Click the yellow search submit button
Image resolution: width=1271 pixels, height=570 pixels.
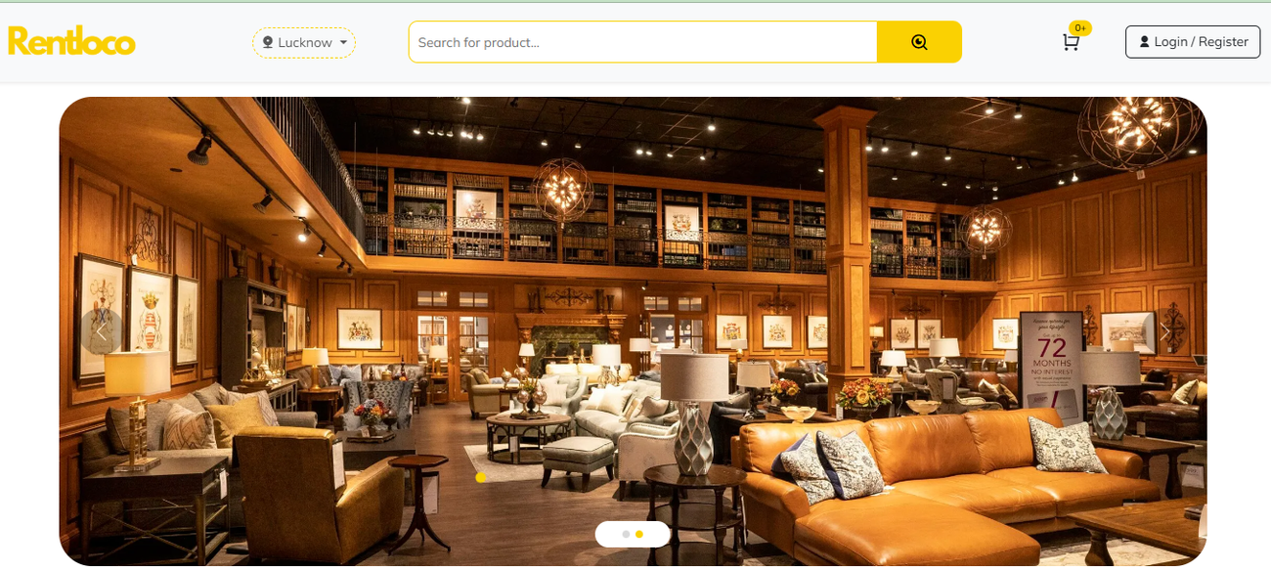click(x=919, y=42)
